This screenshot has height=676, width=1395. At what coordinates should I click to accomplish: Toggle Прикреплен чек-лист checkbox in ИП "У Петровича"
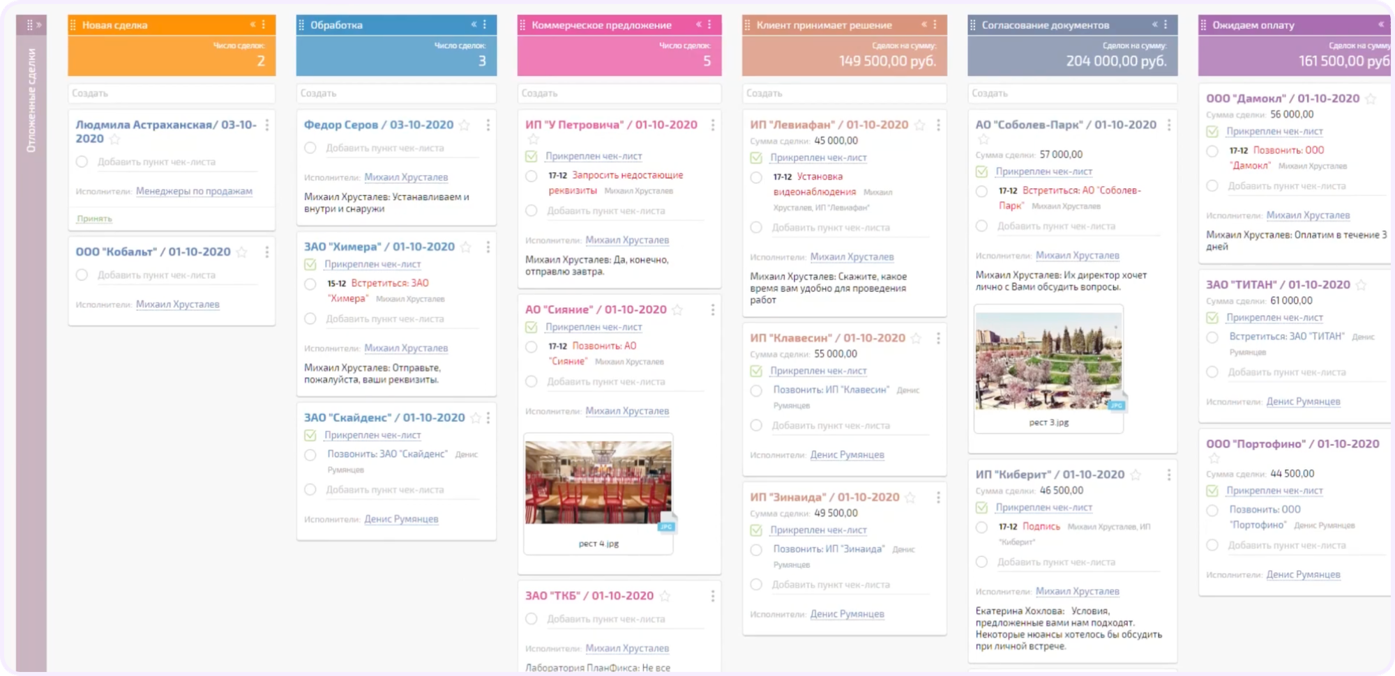(x=531, y=157)
